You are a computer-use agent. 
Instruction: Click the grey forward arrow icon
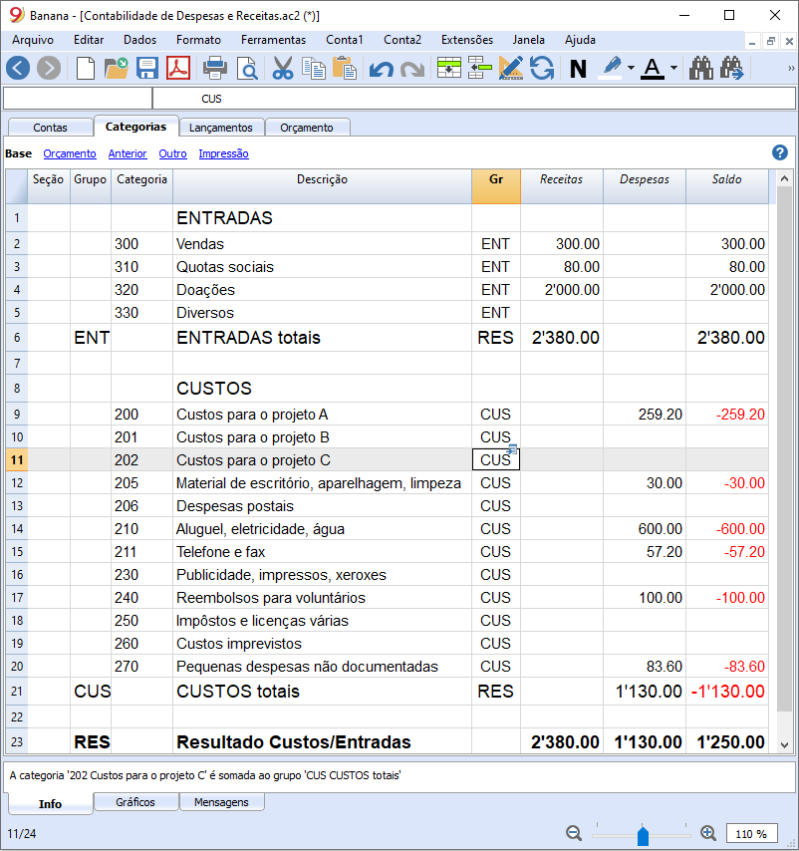click(49, 69)
